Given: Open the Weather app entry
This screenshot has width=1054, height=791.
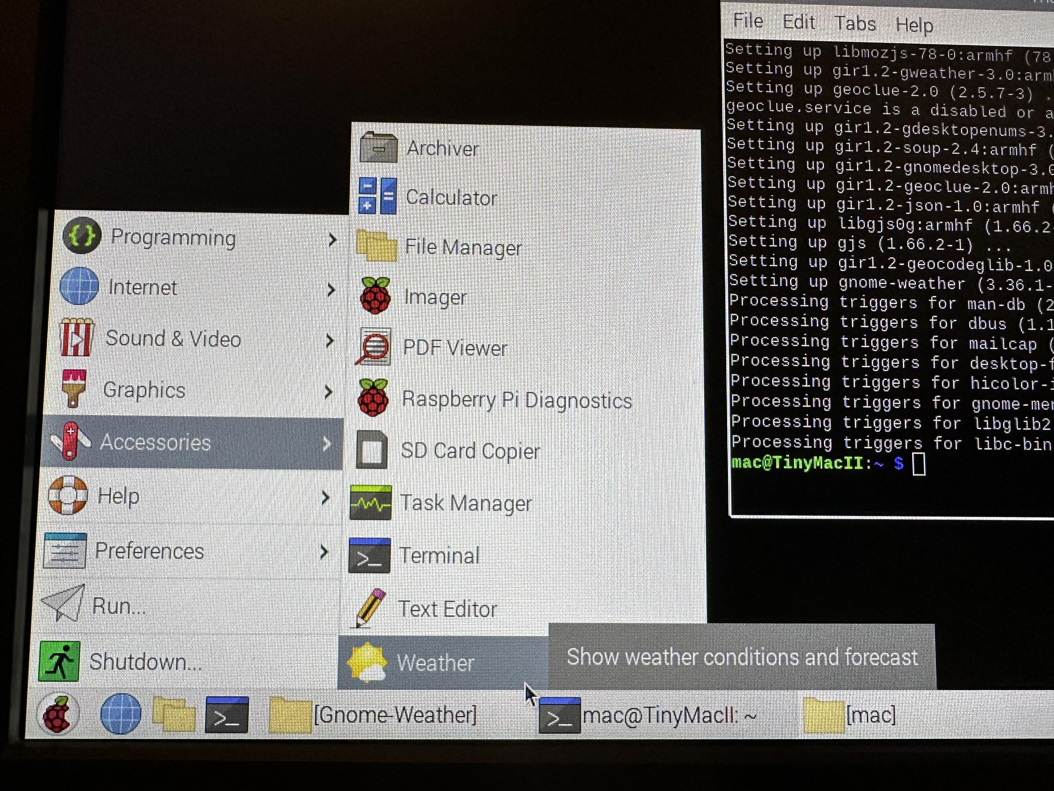Looking at the screenshot, I should click(x=434, y=662).
